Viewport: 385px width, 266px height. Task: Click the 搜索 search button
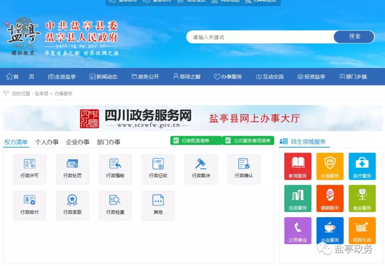tap(354, 37)
